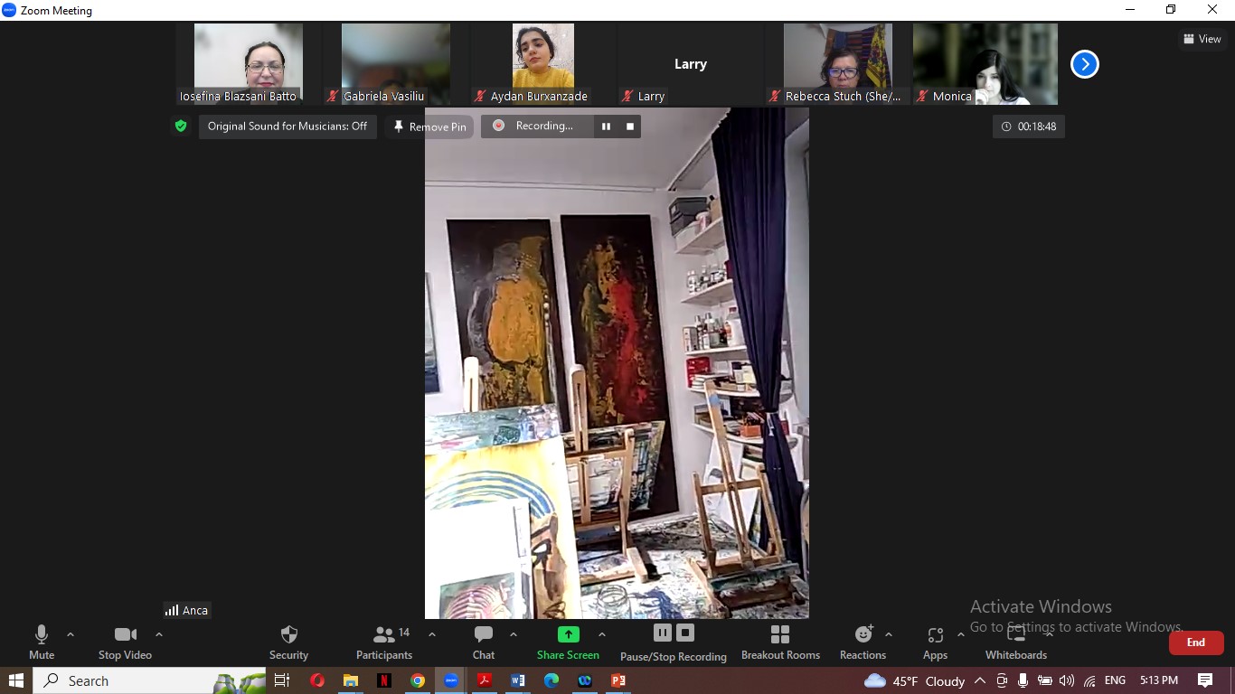Screen dimensions: 1235x694
Task: Expand the caret next to Chat
Action: click(514, 634)
